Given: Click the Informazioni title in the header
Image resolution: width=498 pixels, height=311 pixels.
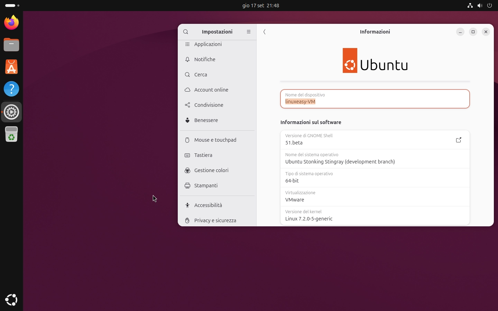Looking at the screenshot, I should 375,32.
